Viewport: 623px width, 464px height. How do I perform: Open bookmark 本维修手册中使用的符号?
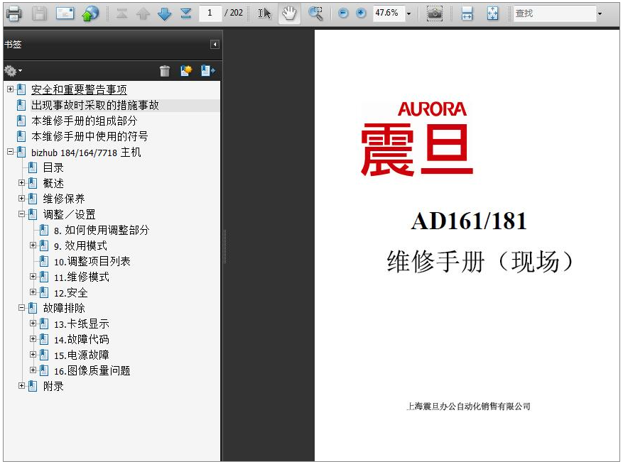pyautogui.click(x=90, y=136)
